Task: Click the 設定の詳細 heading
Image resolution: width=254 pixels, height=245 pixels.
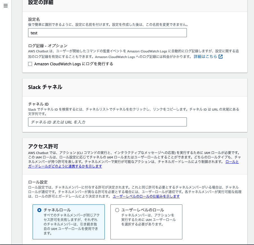Action: click(41, 3)
